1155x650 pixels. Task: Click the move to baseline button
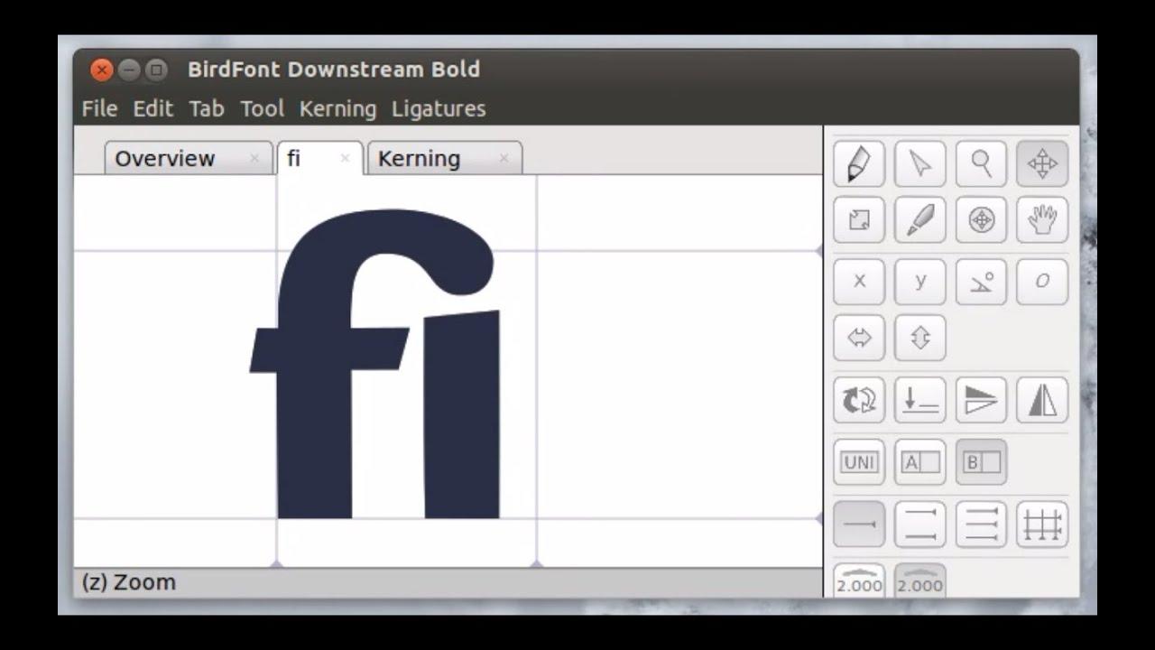920,400
